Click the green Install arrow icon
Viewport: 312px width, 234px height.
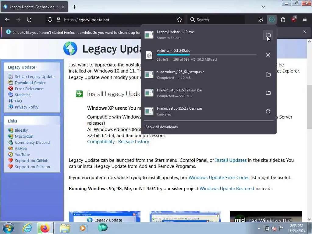coord(79,94)
